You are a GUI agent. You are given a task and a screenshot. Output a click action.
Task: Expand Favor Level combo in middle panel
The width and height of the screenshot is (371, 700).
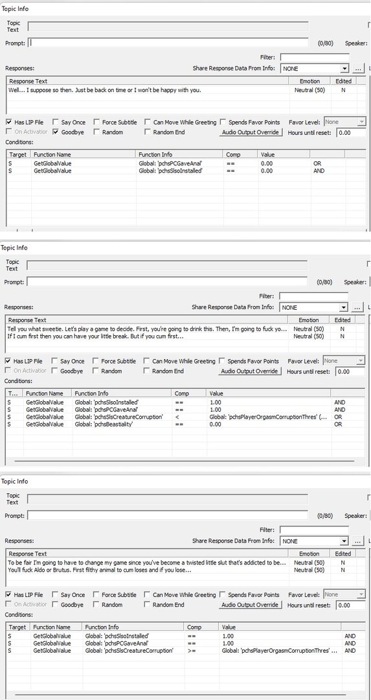[360, 361]
